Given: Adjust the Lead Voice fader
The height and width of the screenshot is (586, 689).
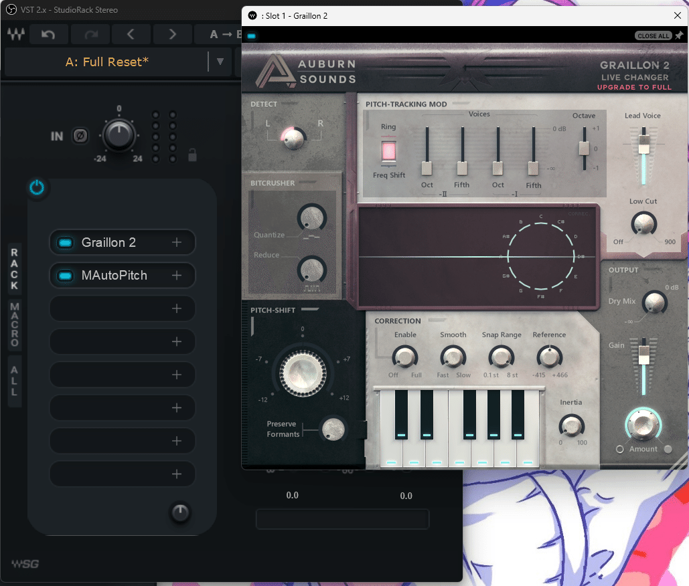Looking at the screenshot, I should [x=643, y=144].
